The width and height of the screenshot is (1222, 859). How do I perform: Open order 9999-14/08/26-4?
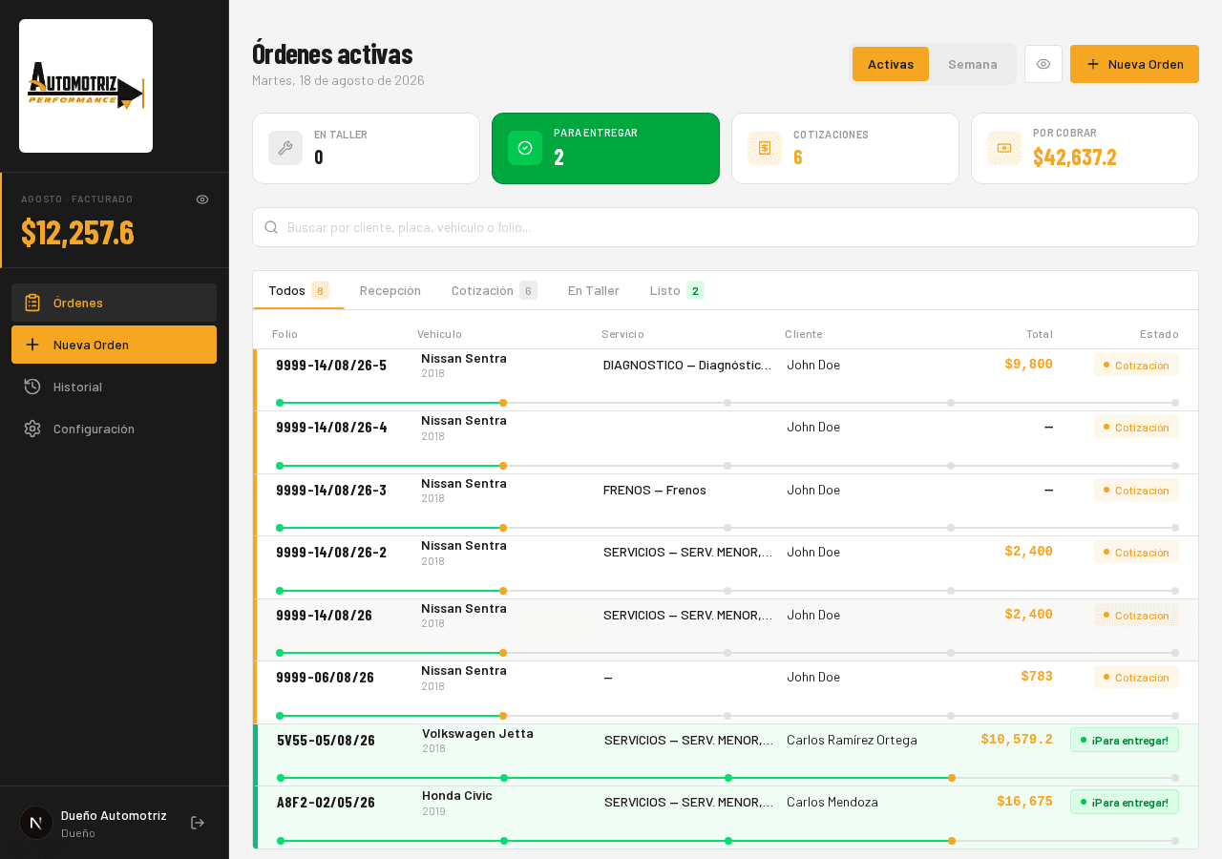pos(726,443)
